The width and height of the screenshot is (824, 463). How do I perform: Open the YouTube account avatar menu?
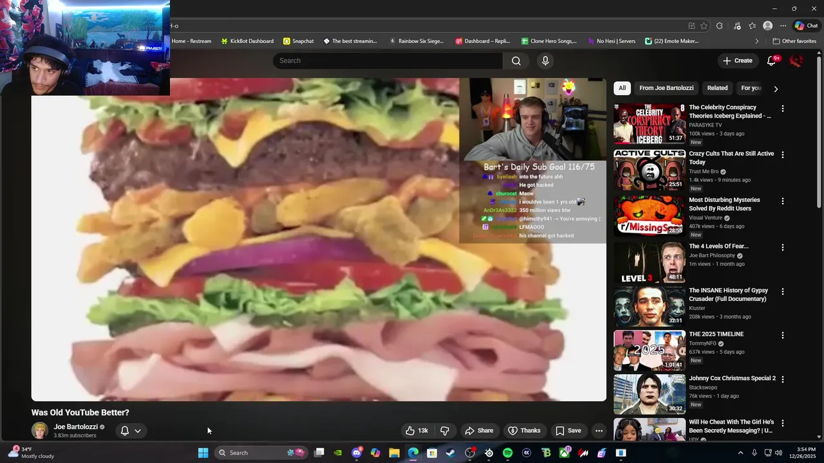(x=796, y=60)
